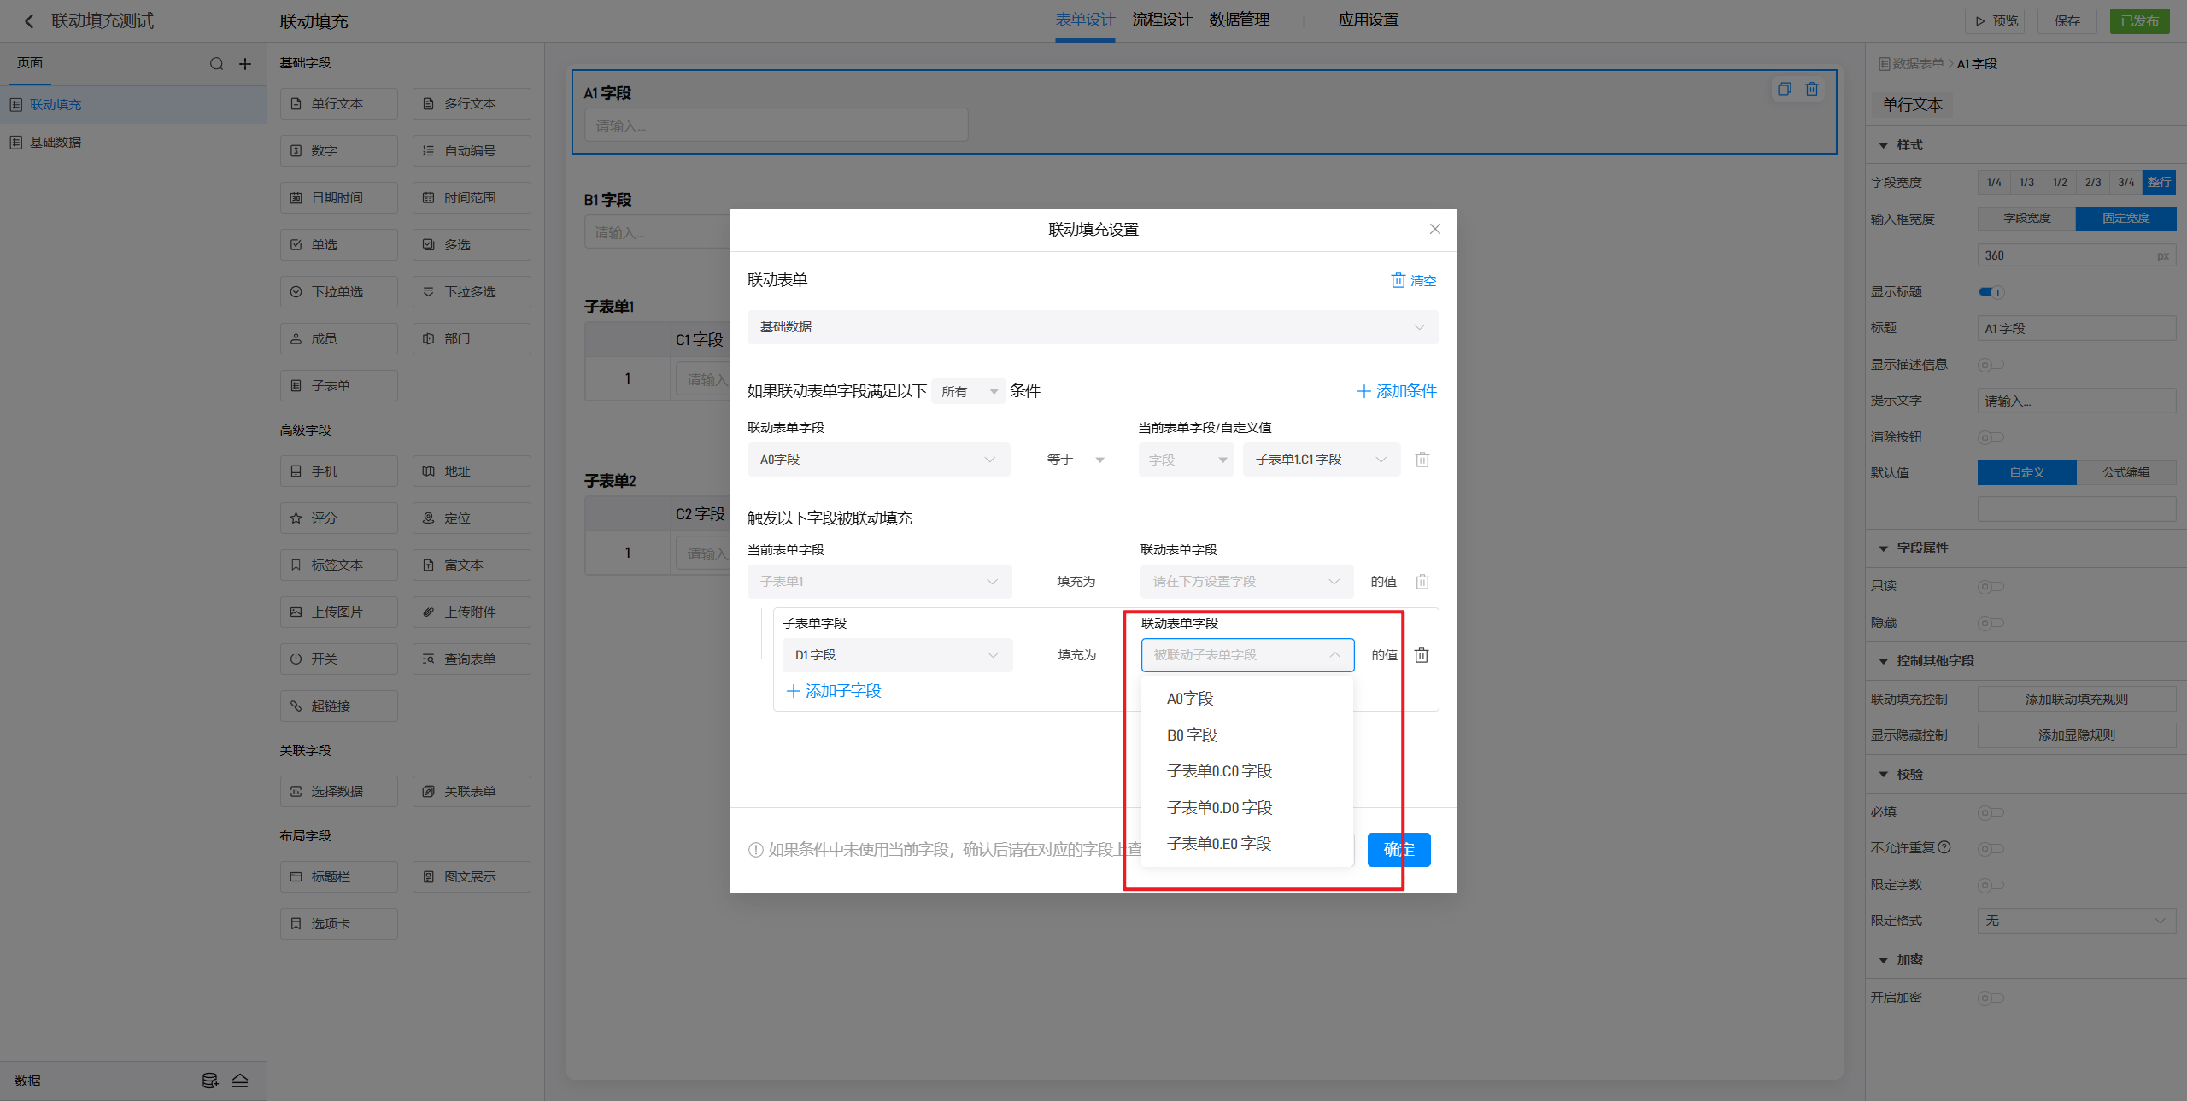The height and width of the screenshot is (1101, 2187).
Task: Click the 添加子字段 link
Action: tap(834, 691)
